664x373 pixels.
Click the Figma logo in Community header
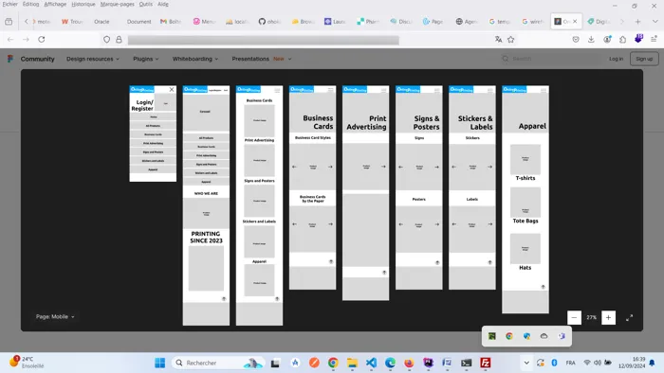pyautogui.click(x=10, y=59)
